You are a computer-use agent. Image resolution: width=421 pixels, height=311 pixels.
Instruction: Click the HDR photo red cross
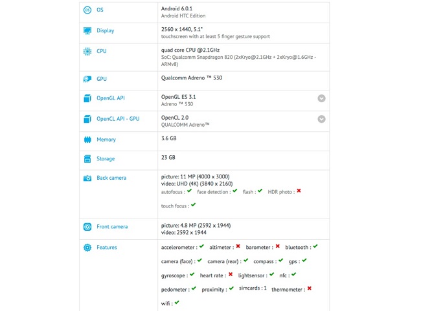(x=299, y=191)
